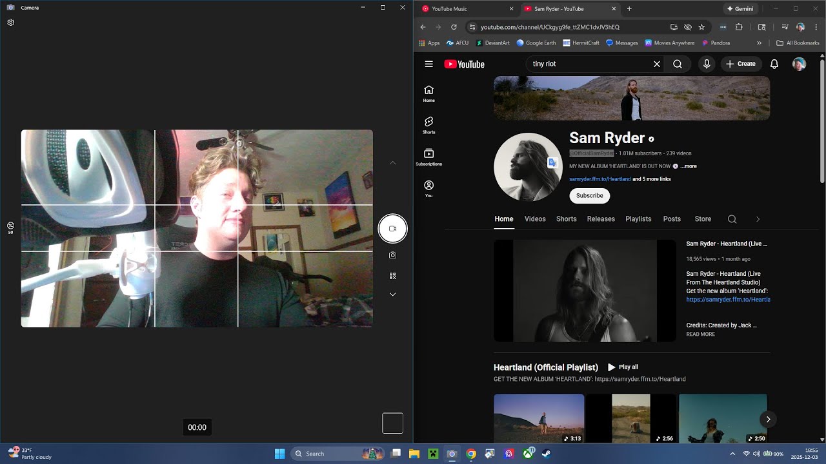Open media controls icon in Chrome toolbar
826x464 pixels.
tap(785, 27)
